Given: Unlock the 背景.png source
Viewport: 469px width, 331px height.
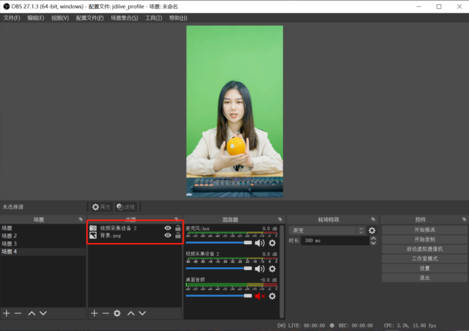Looking at the screenshot, I should [x=178, y=235].
